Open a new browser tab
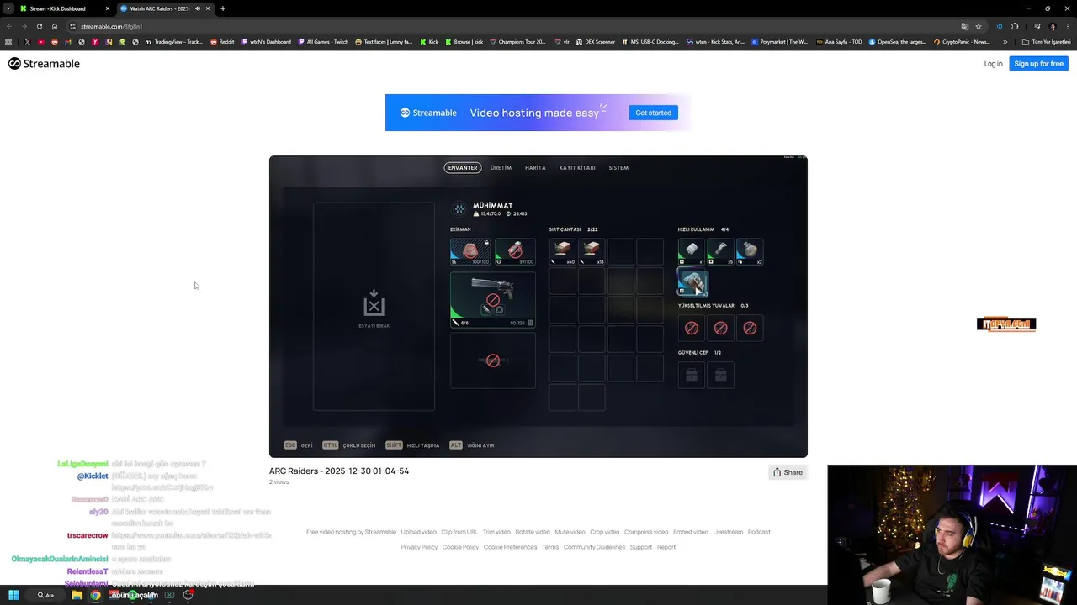This screenshot has height=605, width=1077. [222, 8]
